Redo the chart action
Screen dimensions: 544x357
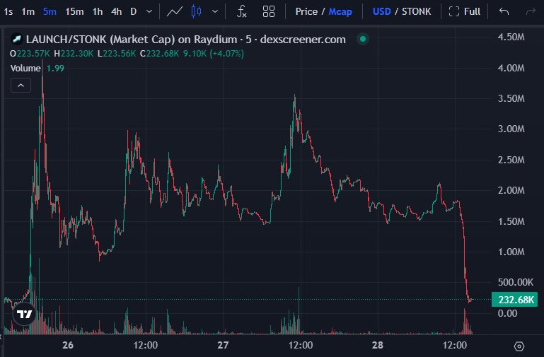pyautogui.click(x=531, y=12)
